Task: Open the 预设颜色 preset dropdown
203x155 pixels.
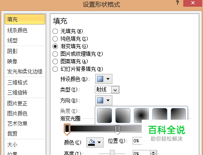Action: [x=104, y=79]
